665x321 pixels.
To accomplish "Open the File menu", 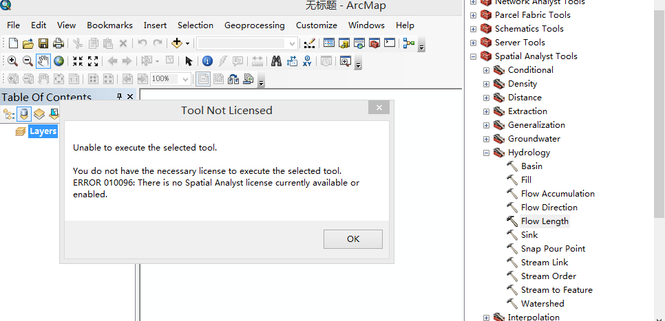I will pyautogui.click(x=13, y=25).
